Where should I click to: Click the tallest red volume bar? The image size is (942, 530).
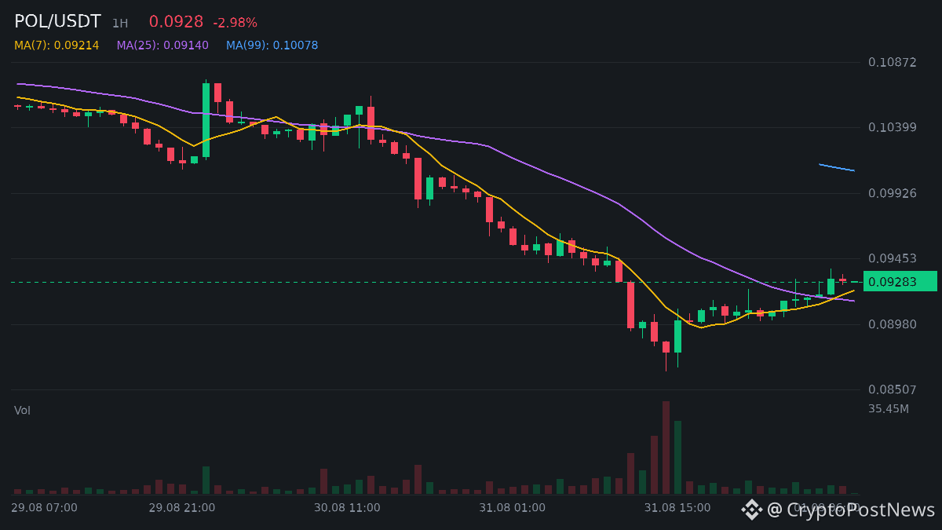pyautogui.click(x=666, y=448)
